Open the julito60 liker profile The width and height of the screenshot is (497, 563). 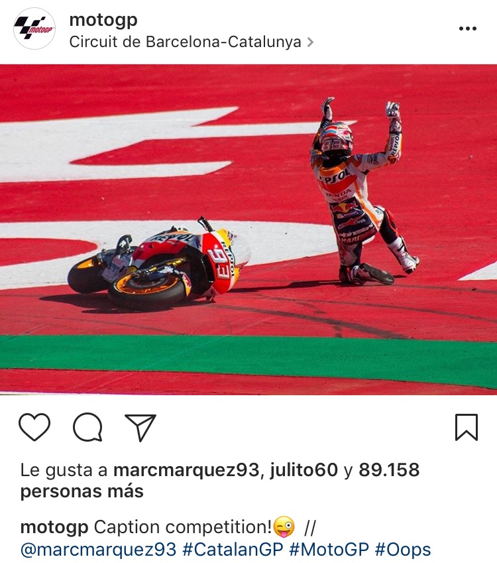304,469
